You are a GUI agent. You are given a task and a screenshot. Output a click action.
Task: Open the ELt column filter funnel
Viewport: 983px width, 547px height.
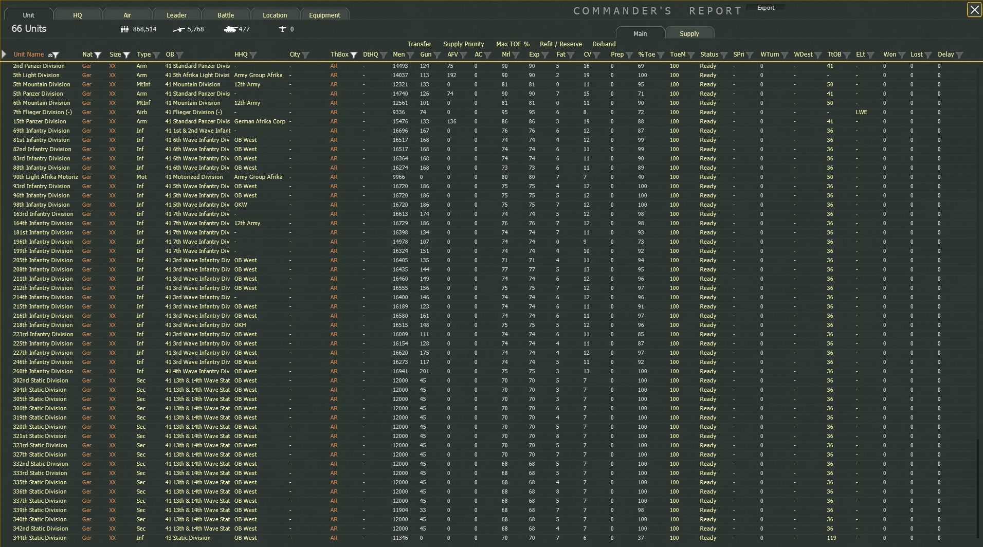870,55
